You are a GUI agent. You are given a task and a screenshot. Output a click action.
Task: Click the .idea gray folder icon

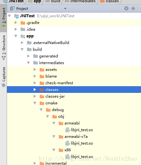(x=23, y=29)
